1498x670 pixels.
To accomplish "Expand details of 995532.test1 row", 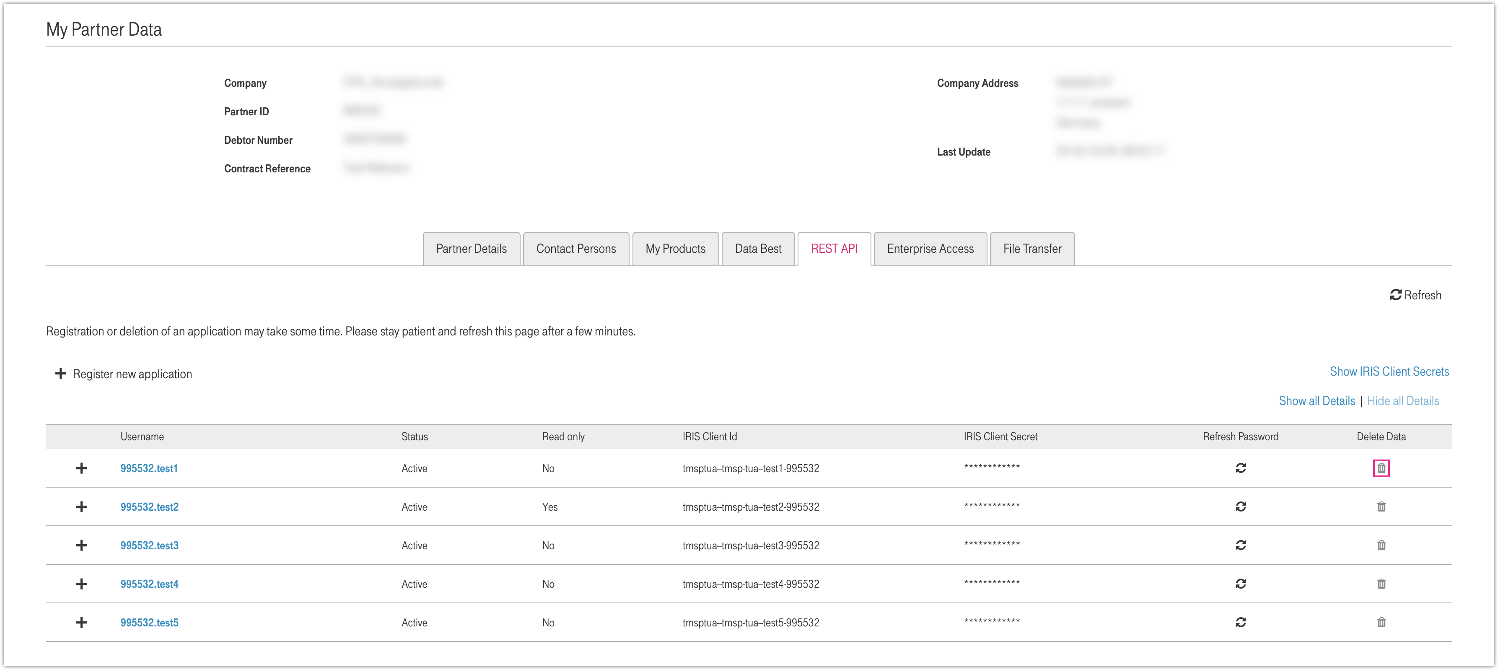I will pos(81,468).
